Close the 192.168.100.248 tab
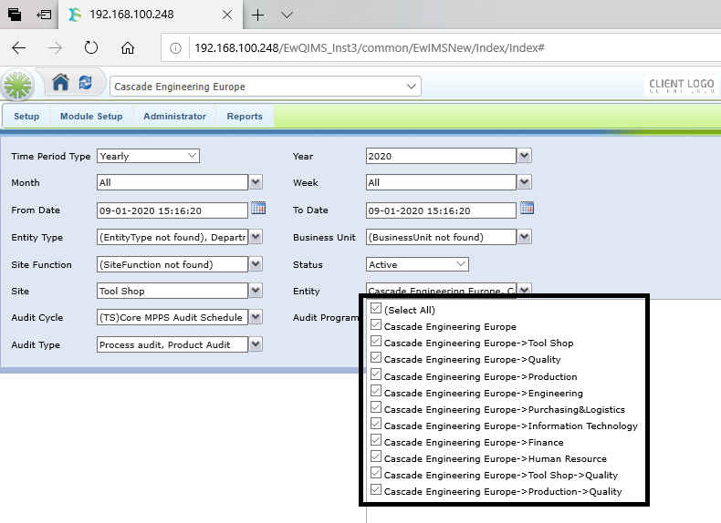The width and height of the screenshot is (721, 523). 227,15
